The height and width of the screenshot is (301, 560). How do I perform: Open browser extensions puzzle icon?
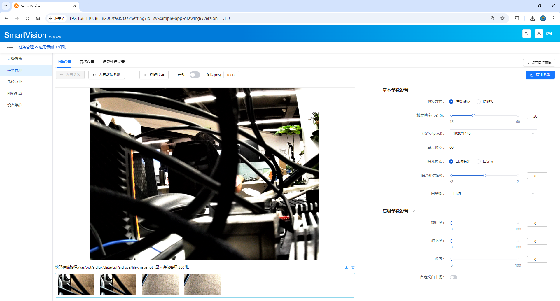tap(517, 18)
